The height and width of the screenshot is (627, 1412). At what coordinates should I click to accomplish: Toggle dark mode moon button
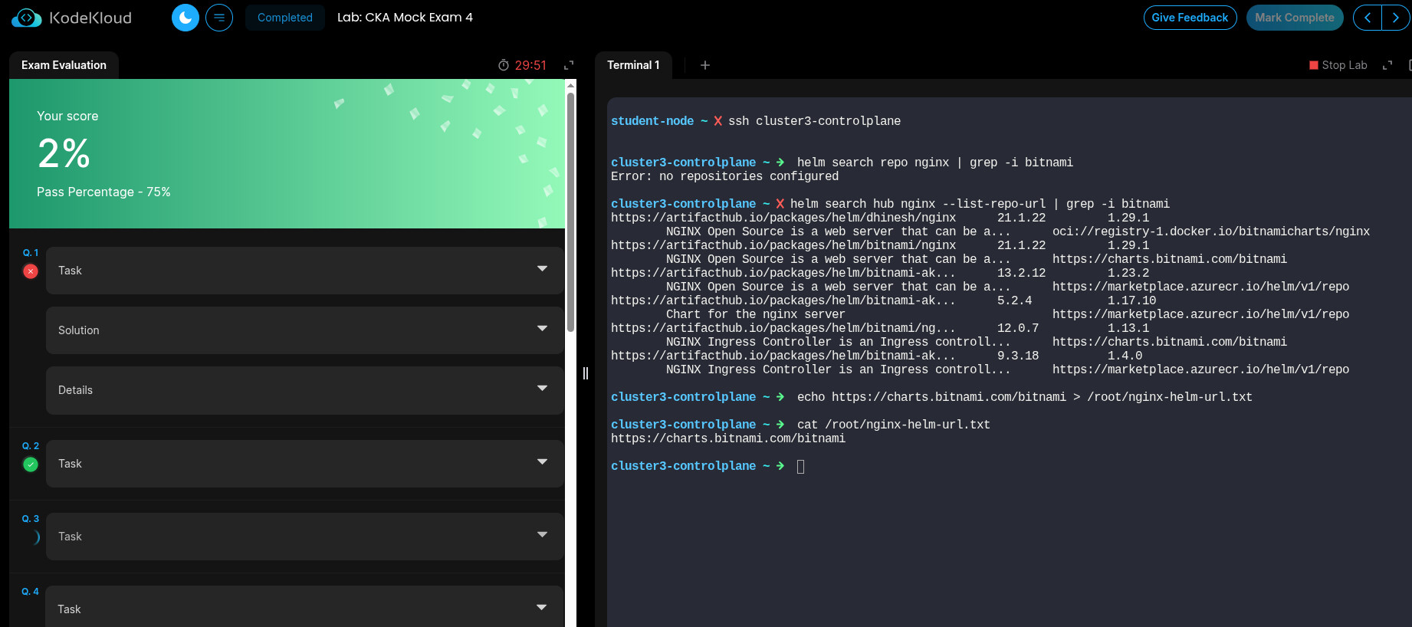[x=186, y=18]
